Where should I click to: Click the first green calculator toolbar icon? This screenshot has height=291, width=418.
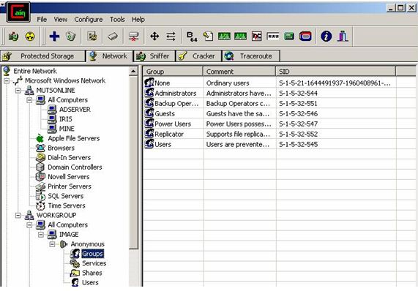pyautogui.click(x=224, y=37)
